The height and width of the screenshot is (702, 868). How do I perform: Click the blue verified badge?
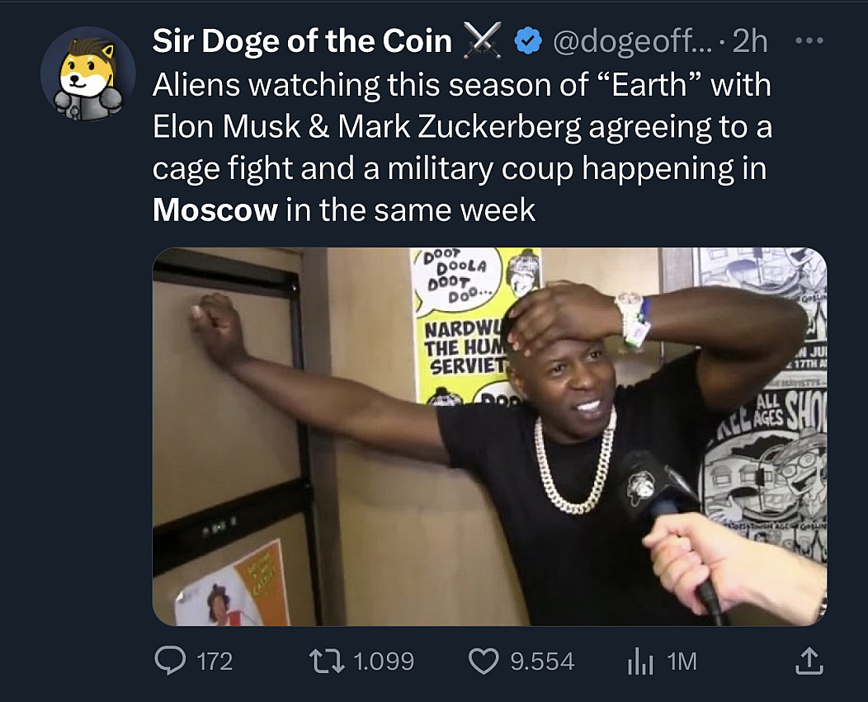(x=526, y=41)
